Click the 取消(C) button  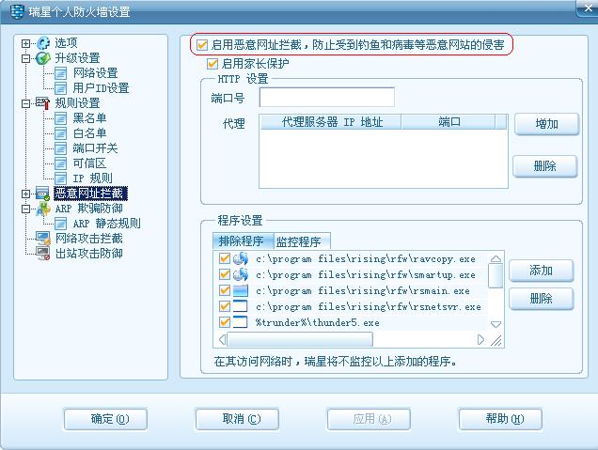coord(237,419)
